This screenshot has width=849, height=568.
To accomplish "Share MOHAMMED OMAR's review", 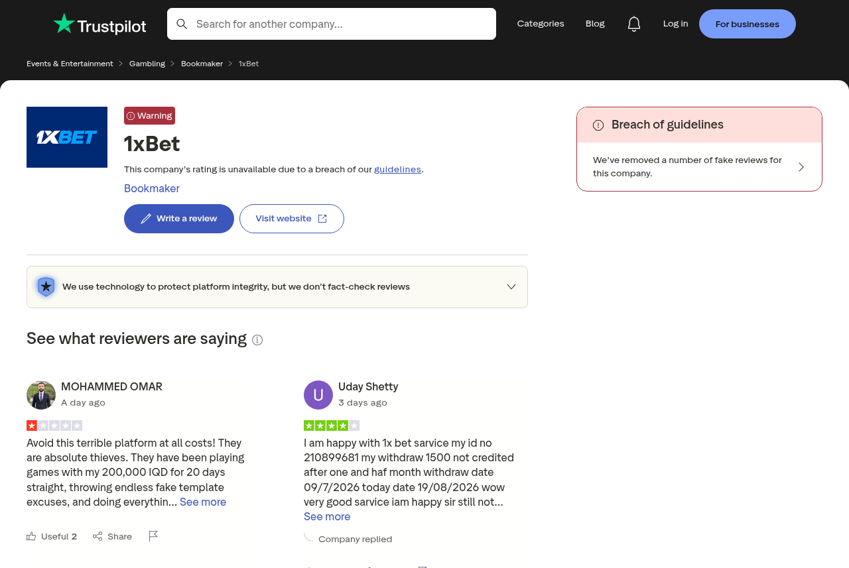I will coord(113,536).
